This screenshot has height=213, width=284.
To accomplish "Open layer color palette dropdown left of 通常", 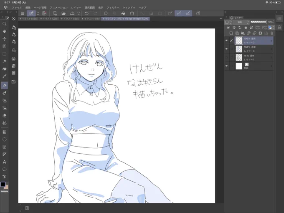I will pos(228,22).
